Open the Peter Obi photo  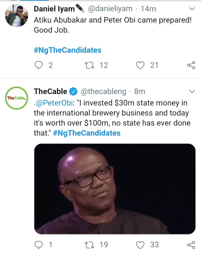(x=115, y=189)
